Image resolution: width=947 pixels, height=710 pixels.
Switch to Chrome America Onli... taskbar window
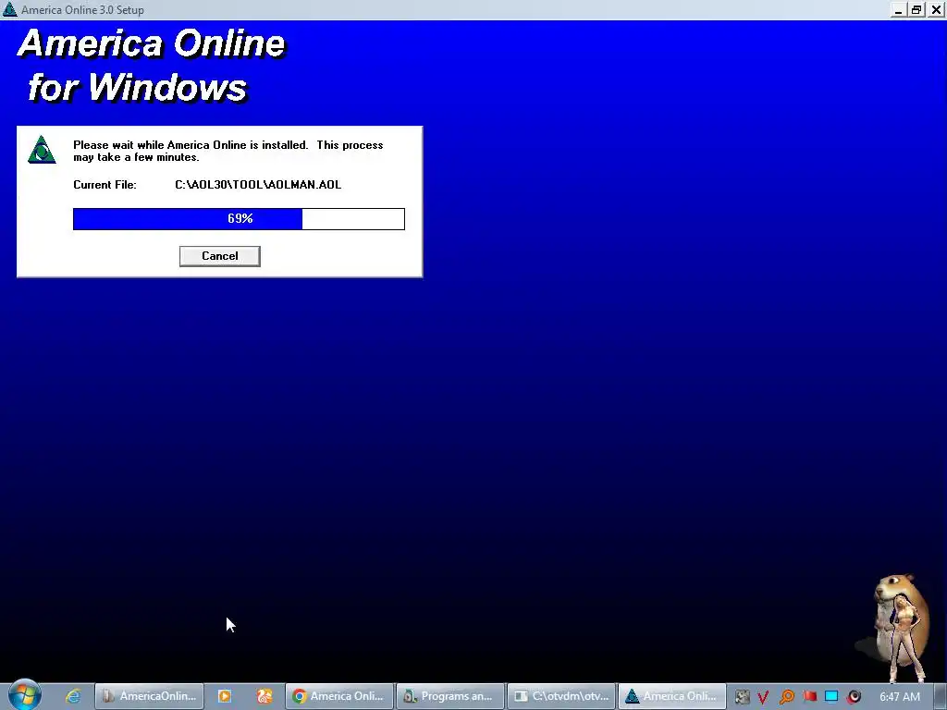338,696
